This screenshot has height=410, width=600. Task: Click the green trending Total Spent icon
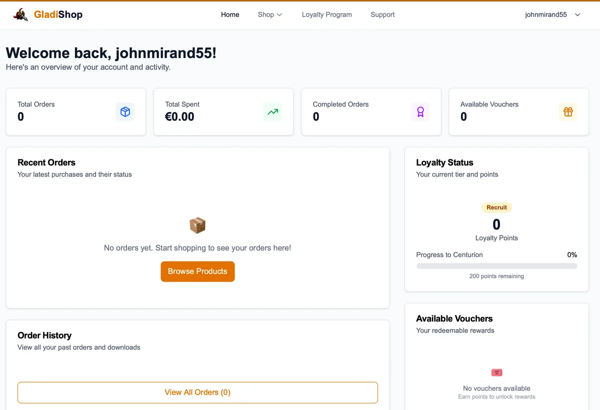click(x=272, y=112)
